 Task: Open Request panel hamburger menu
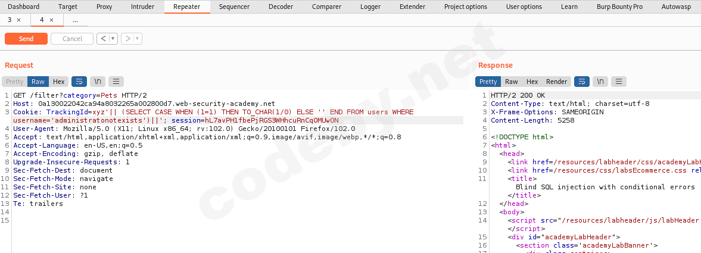pos(116,82)
